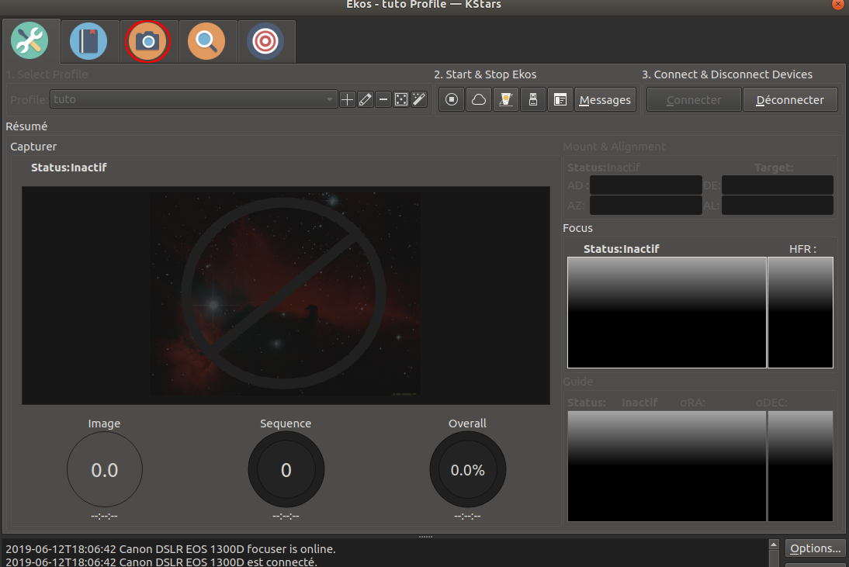Click the Focus HFR graph panel
Image resolution: width=849 pixels, height=567 pixels.
click(x=667, y=312)
